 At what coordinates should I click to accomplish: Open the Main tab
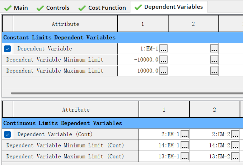[x=17, y=8]
